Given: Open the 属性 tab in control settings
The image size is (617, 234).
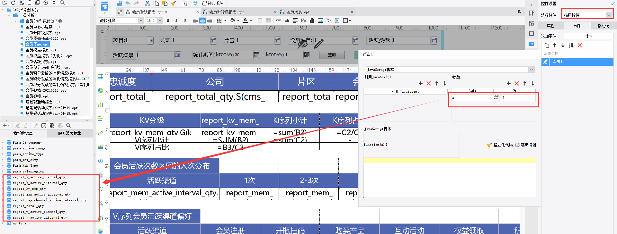Looking at the screenshot, I should point(550,26).
